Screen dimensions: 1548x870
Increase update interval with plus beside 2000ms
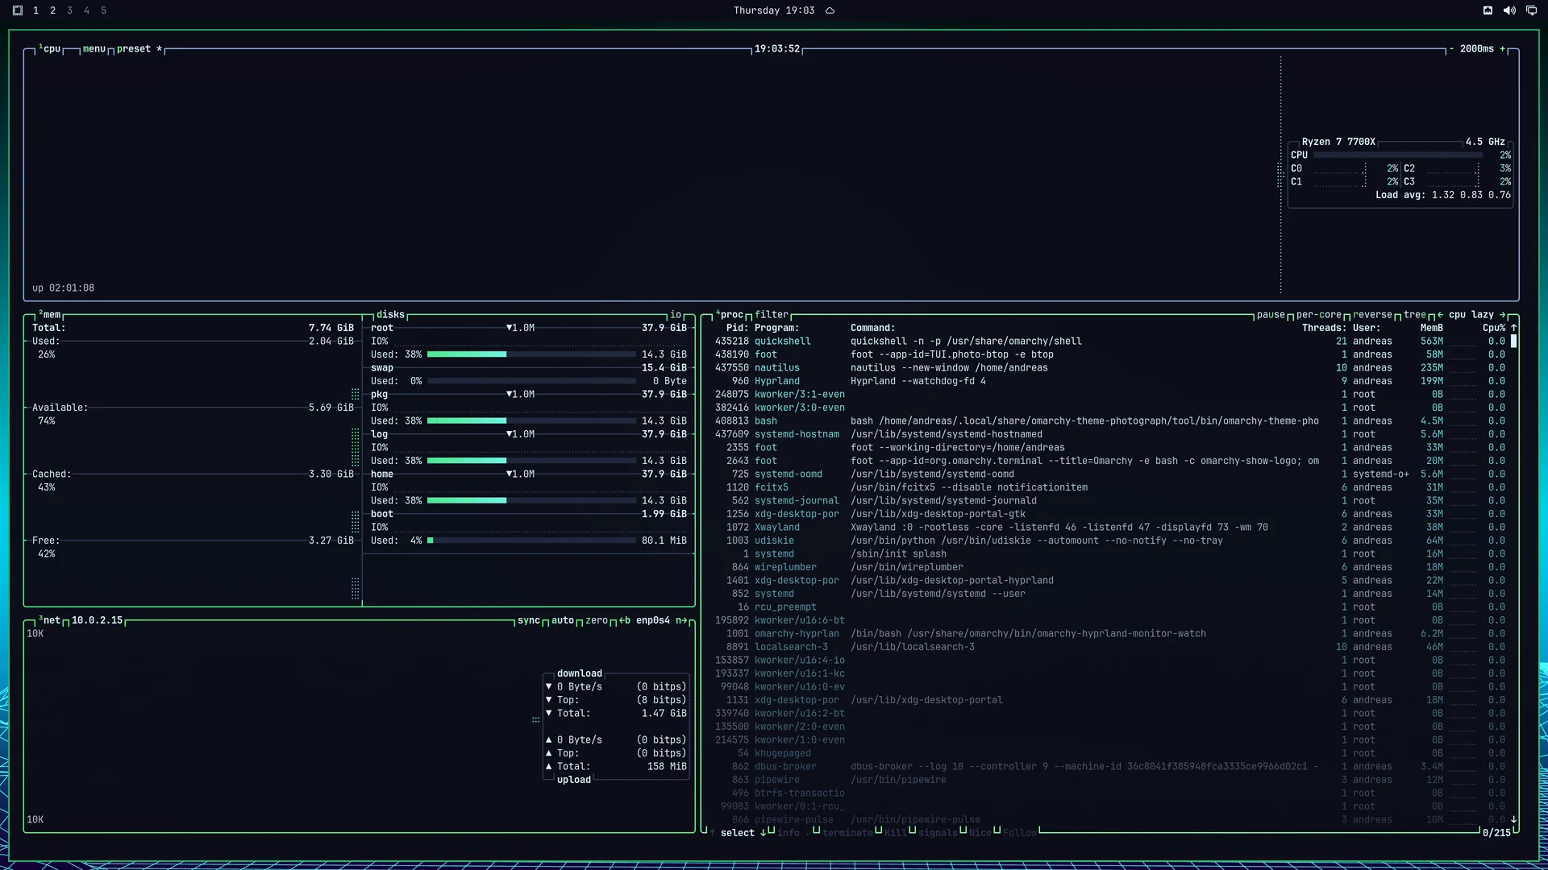[x=1503, y=49]
